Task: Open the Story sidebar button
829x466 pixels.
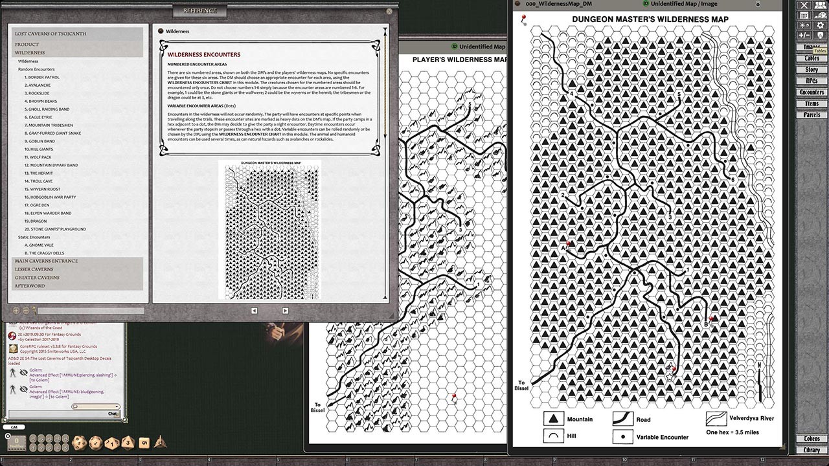Action: coord(812,69)
